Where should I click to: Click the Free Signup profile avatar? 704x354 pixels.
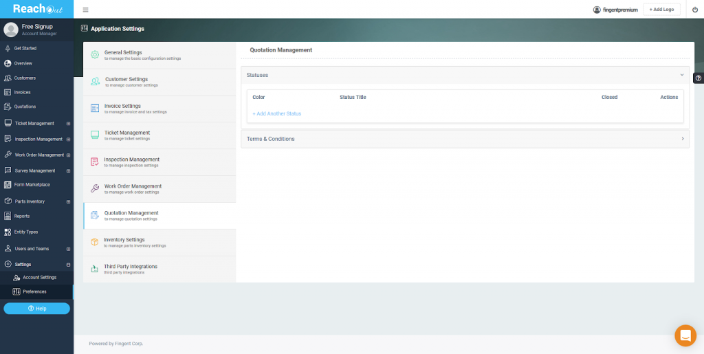click(11, 30)
